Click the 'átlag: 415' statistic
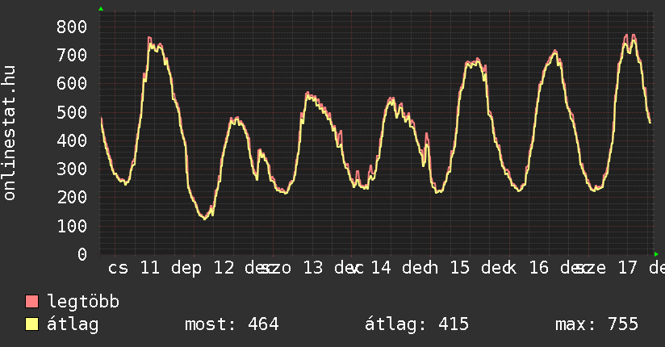Screen dimensions: 665x347 click(416, 324)
